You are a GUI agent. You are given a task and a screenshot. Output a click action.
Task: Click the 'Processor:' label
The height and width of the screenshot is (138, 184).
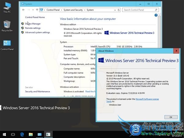(68, 47)
